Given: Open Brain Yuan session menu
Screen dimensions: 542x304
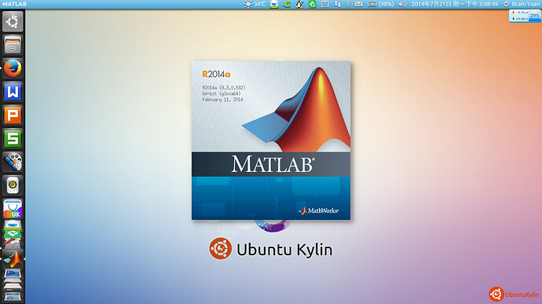Looking at the screenshot, I should coord(522,4).
